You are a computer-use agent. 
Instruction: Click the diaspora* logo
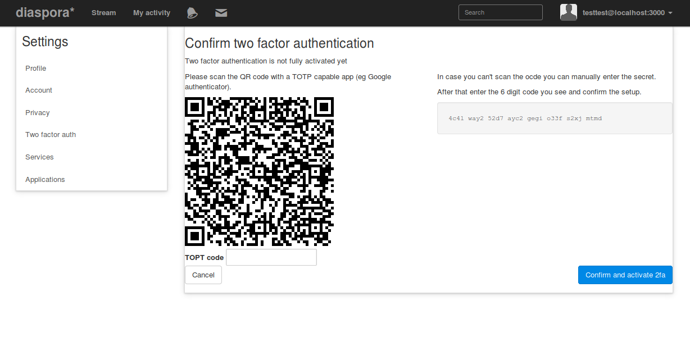tap(45, 12)
